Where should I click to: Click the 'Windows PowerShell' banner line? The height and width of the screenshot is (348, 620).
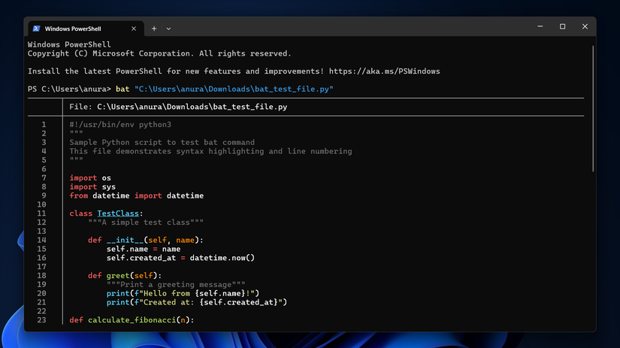(69, 44)
